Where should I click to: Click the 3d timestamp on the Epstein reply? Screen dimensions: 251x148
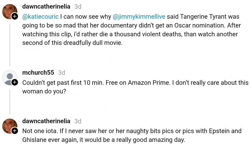(x=78, y=121)
